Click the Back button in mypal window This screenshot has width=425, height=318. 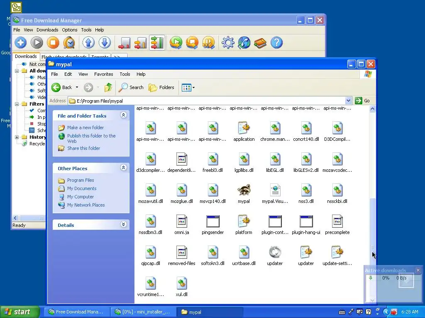(62, 87)
